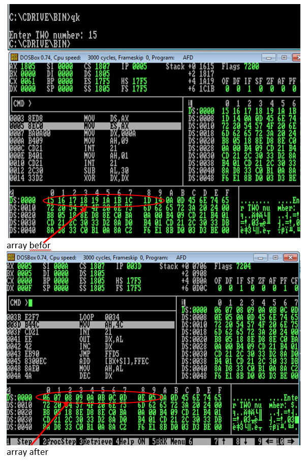Minimize the upper DOSBox window
The height and width of the screenshot is (462, 308).
(x=271, y=57)
